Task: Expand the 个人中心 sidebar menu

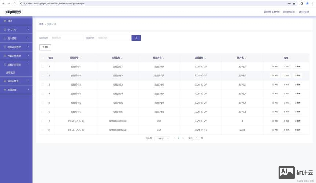Action: click(16, 30)
